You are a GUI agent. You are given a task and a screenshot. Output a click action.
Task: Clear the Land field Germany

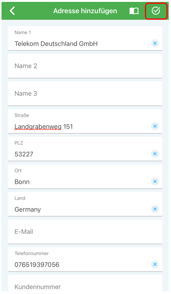pyautogui.click(x=155, y=209)
